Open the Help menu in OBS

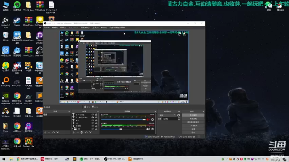click(104, 28)
